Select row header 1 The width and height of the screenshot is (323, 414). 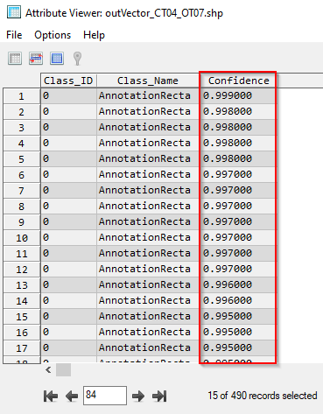[x=22, y=96]
